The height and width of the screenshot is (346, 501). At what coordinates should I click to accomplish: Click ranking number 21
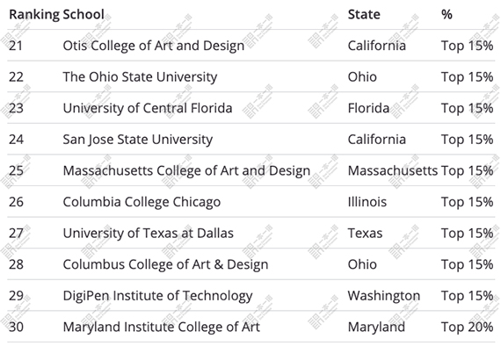[16, 46]
